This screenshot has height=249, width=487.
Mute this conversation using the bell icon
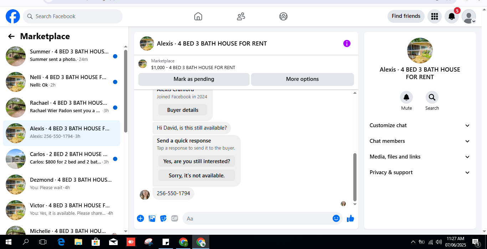(x=406, y=97)
